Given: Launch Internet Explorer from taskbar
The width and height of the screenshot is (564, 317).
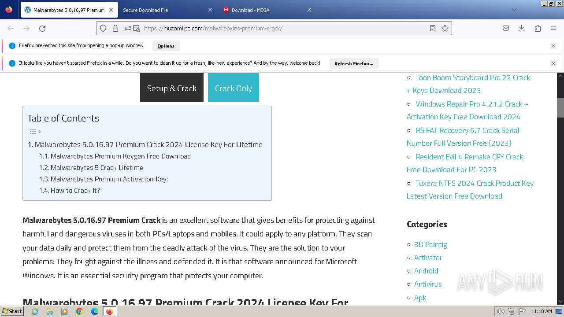Looking at the screenshot, I should [x=35, y=311].
